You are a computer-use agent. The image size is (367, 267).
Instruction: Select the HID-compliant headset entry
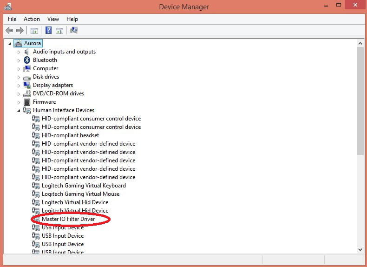tap(70, 135)
